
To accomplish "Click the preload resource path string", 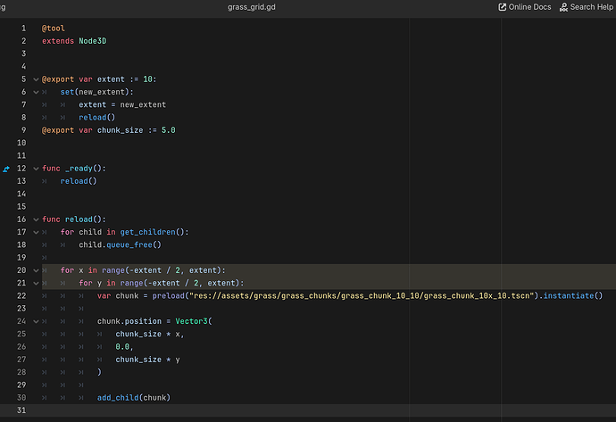I will coord(362,295).
